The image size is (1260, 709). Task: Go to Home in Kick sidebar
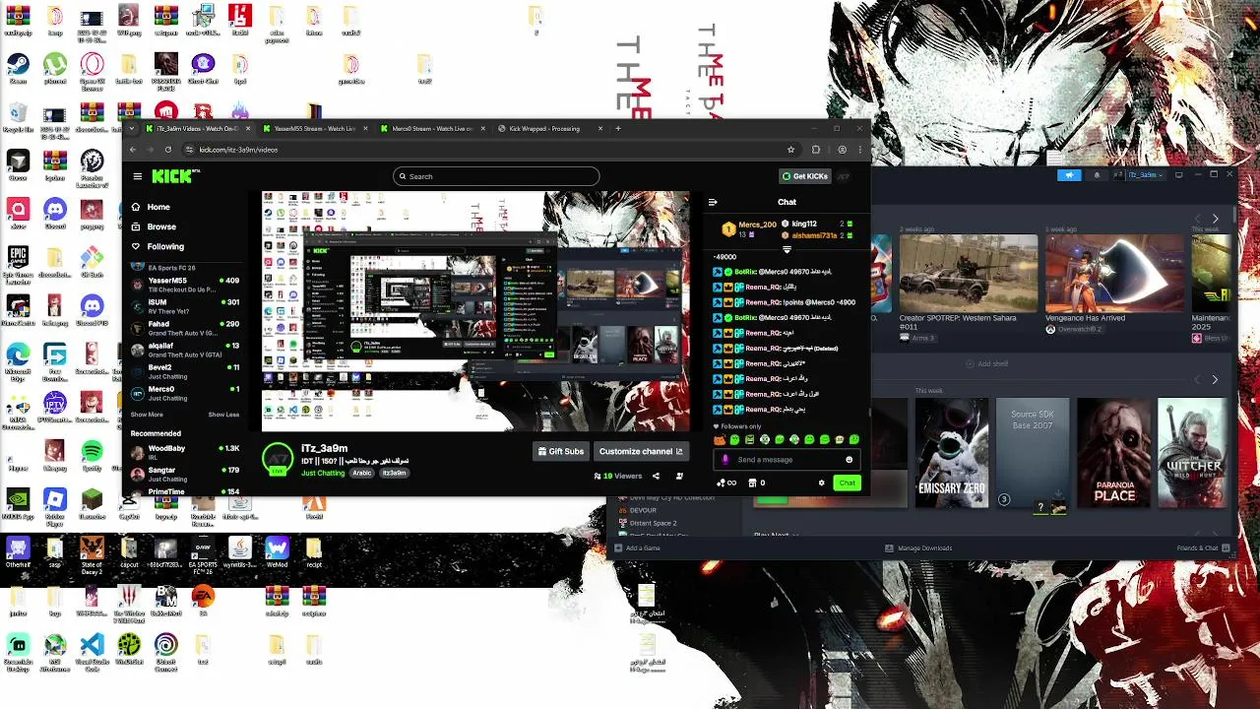click(151, 207)
